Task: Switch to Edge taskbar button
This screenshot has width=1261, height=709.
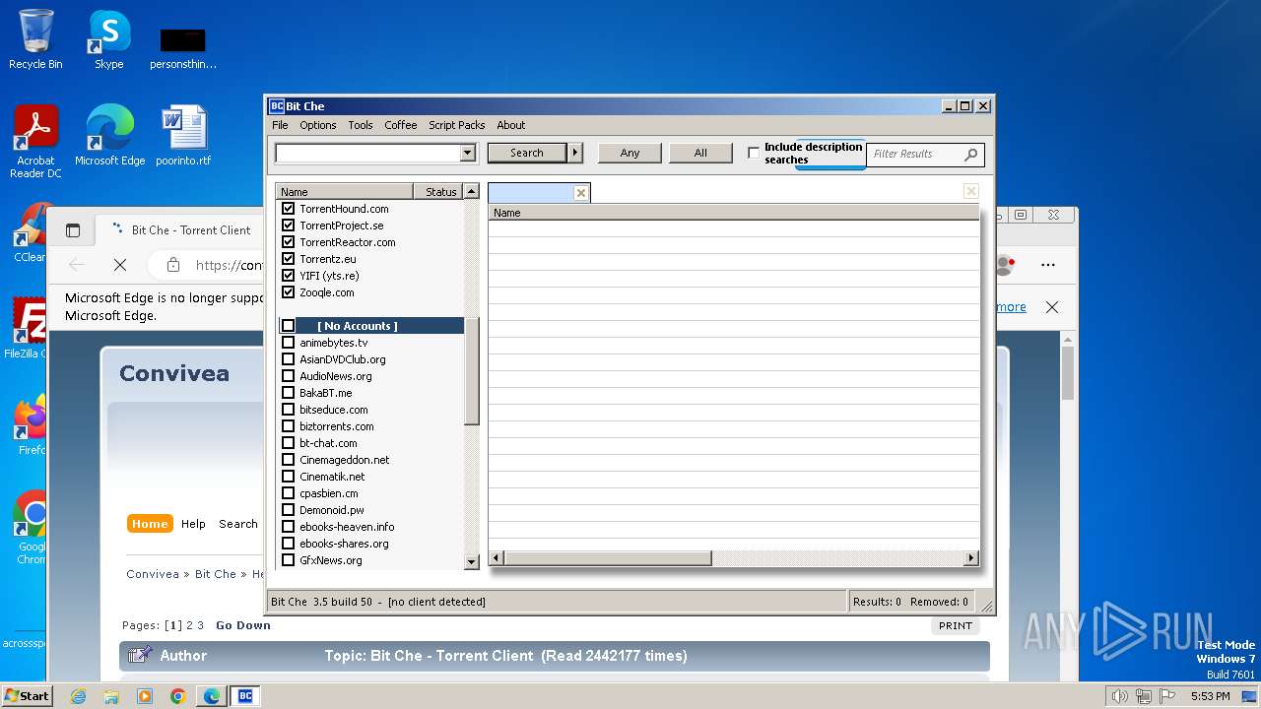Action: (212, 696)
